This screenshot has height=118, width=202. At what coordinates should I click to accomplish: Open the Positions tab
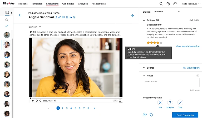pyautogui.click(x=23, y=4)
